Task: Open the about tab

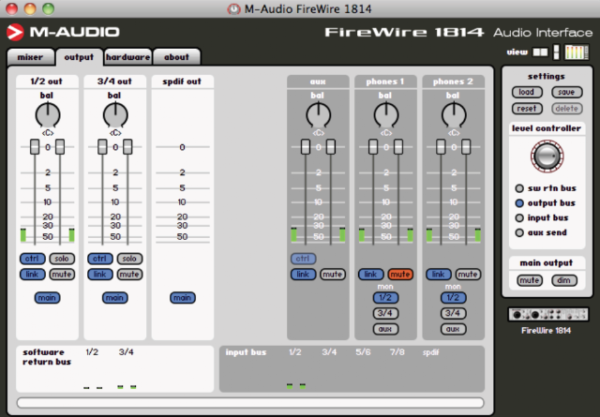Action: click(x=176, y=57)
